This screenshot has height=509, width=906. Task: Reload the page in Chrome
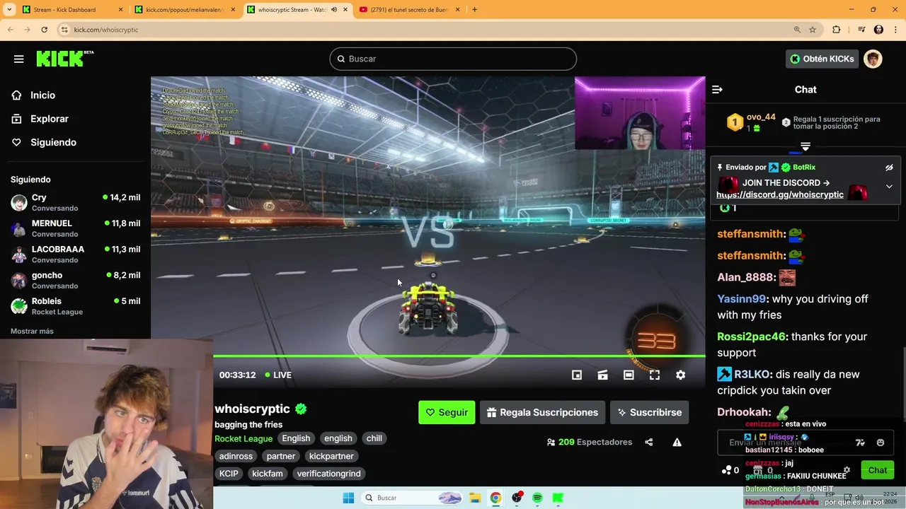click(45, 30)
